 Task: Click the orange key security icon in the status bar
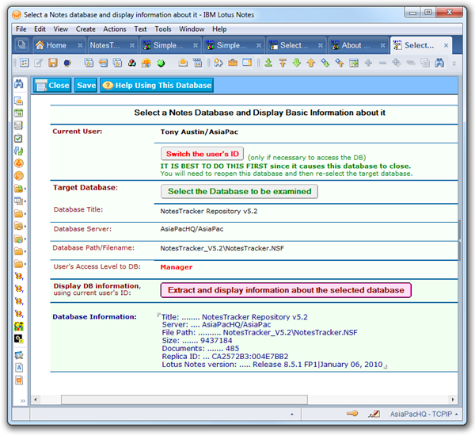352,413
